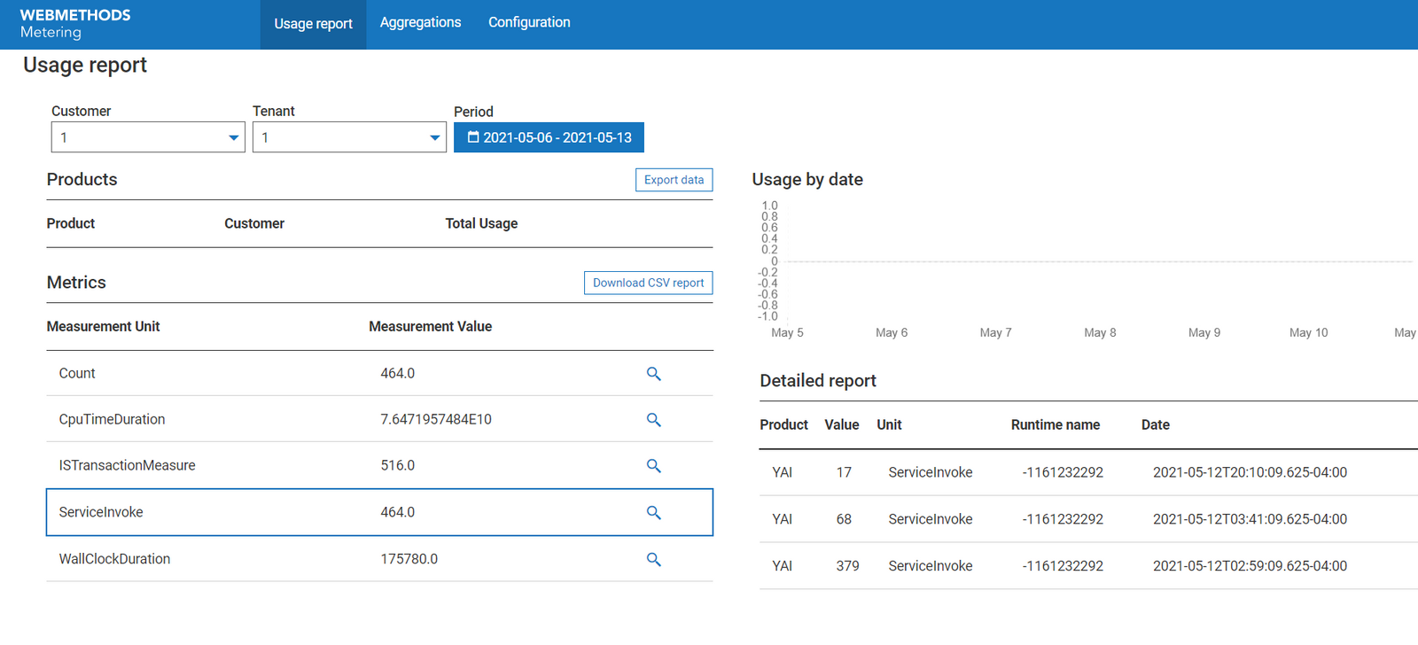Download CSV report for metrics
1418x645 pixels.
click(x=648, y=283)
